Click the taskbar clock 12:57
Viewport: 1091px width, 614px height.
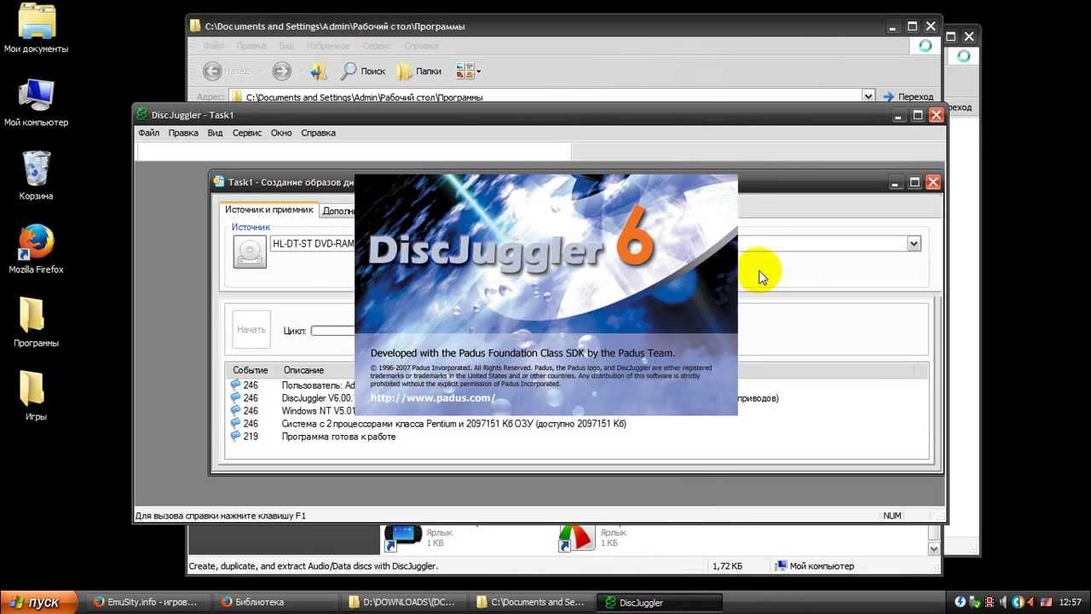1070,602
